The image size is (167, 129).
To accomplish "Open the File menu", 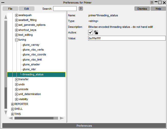I will (x=10, y=9).
